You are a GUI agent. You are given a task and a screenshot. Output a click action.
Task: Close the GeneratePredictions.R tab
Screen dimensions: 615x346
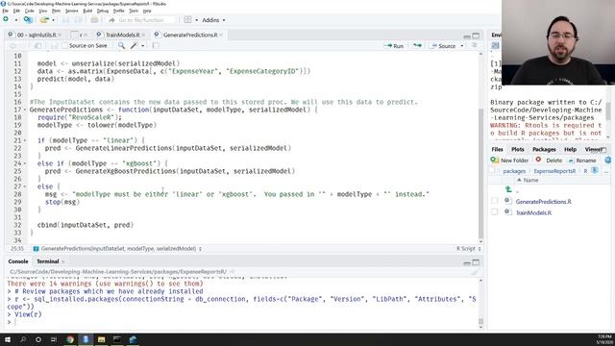coord(222,35)
